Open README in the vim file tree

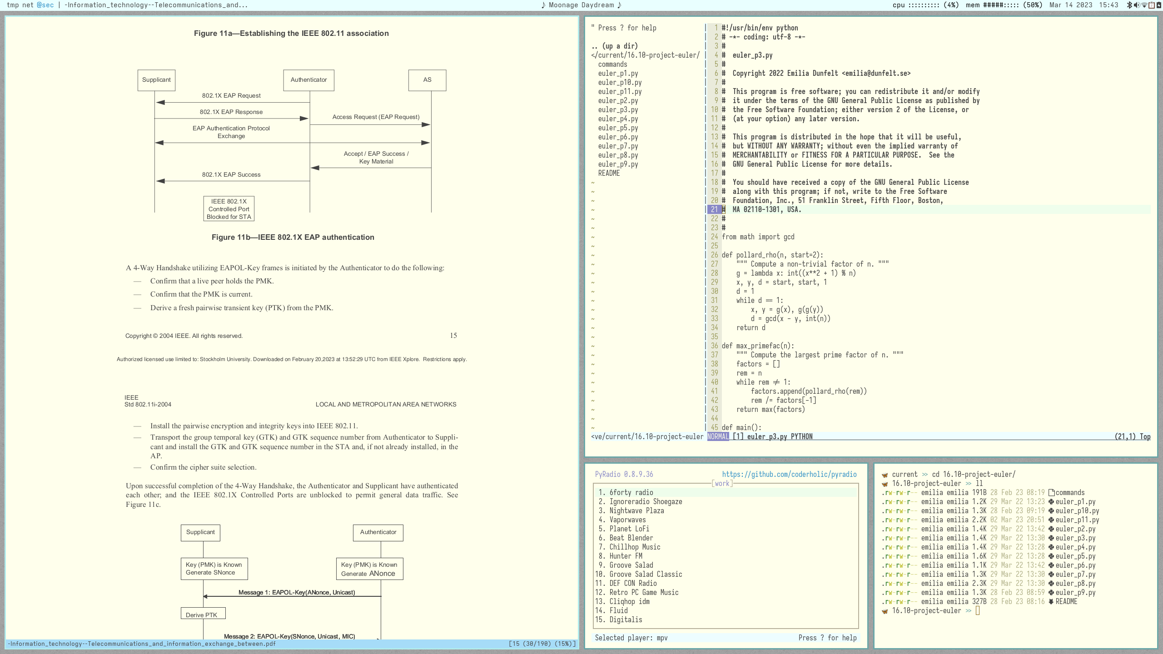coord(609,173)
